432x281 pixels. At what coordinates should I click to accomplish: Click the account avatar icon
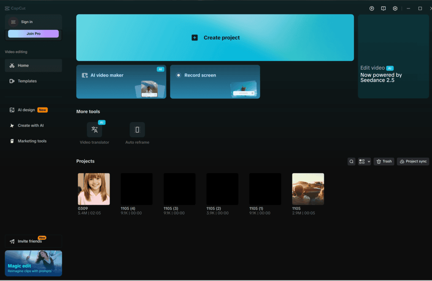pos(13,22)
